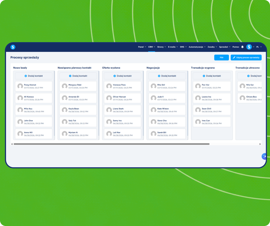Click the scrollbar right arrow
This screenshot has width=270, height=226.
260,144
